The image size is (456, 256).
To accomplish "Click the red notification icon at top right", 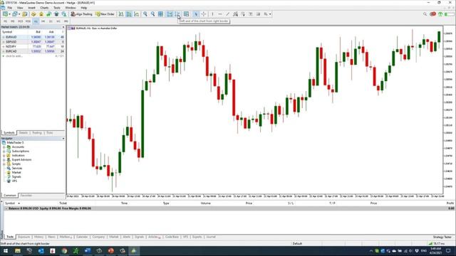I will tap(432, 14).
